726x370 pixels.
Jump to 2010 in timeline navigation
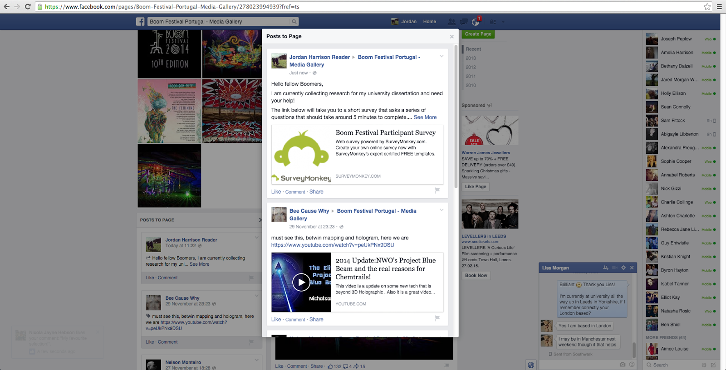(471, 85)
